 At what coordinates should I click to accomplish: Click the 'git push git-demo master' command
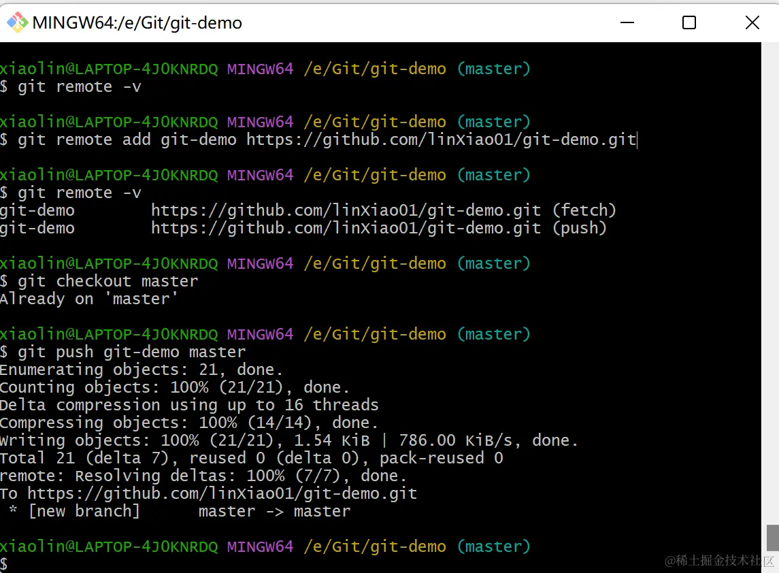point(122,352)
